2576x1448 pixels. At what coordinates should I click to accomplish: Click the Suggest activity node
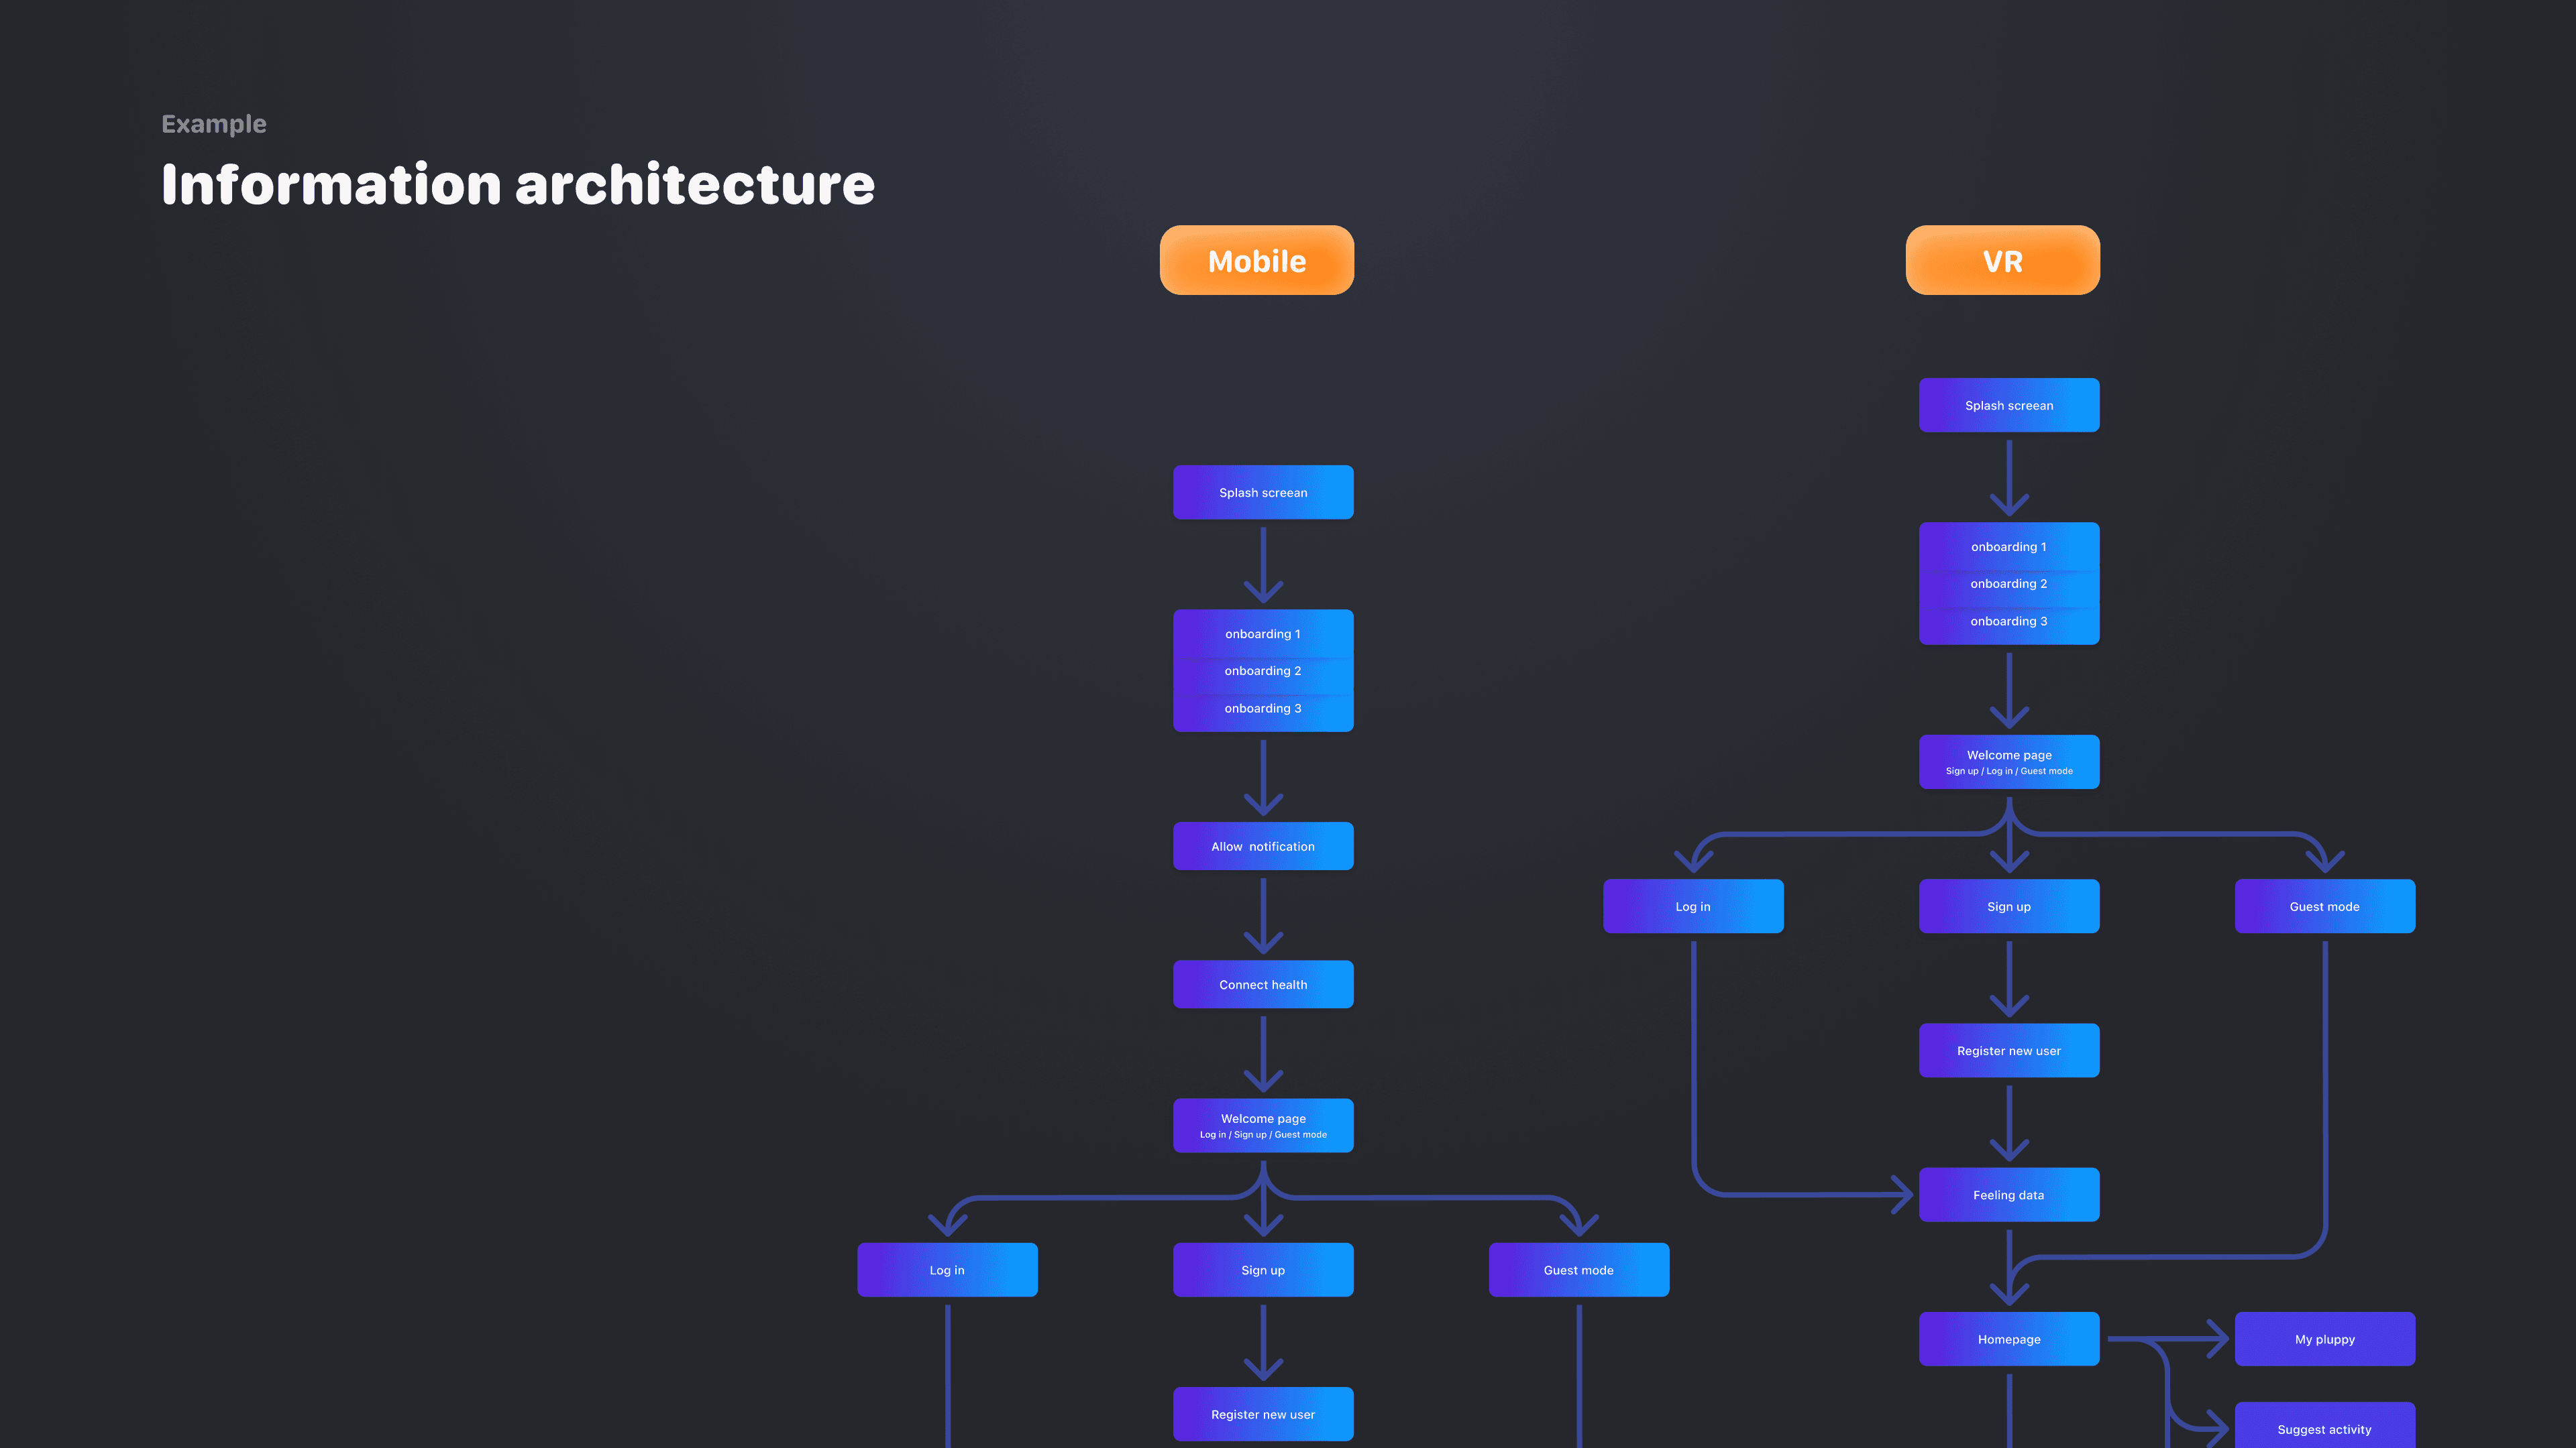(x=2324, y=1429)
